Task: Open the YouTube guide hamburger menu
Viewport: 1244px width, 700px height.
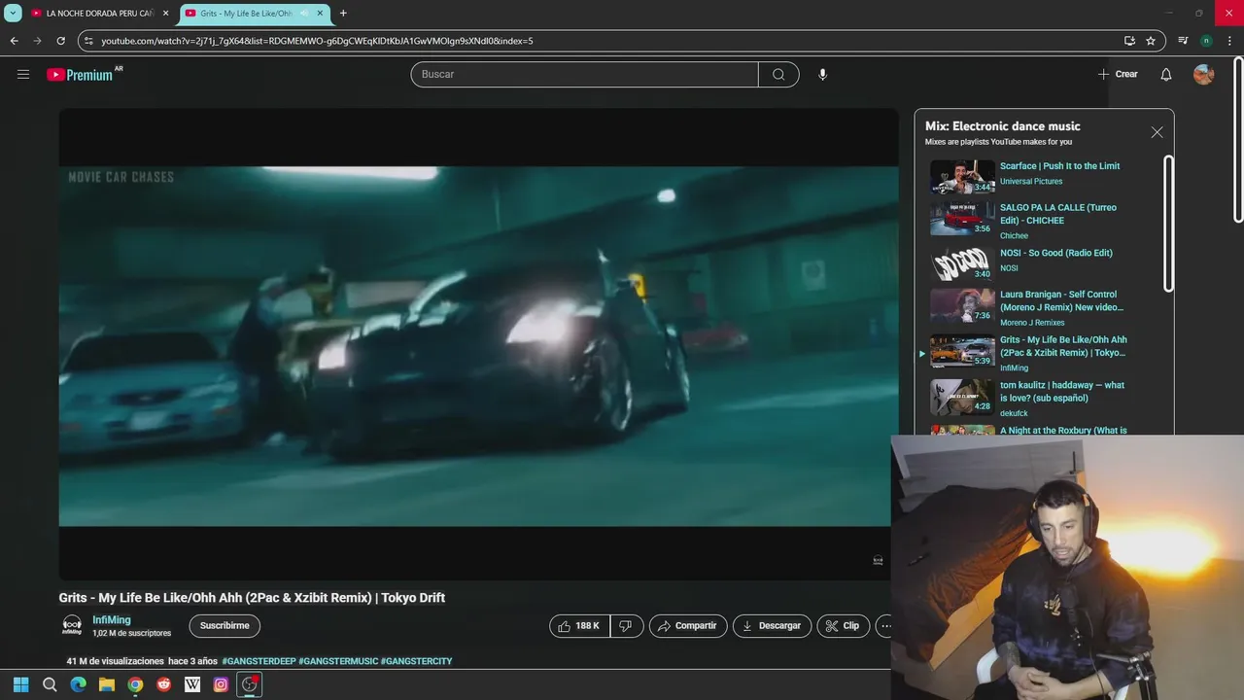Action: tap(23, 74)
